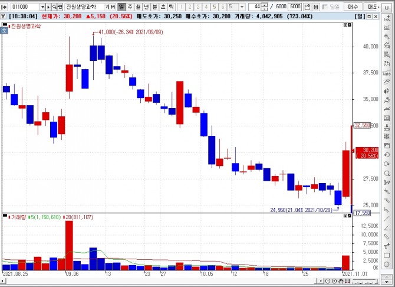Screen dimensions: 395x287
Task: Click the redo arrow icon in the sidebar
Action: click(x=387, y=164)
